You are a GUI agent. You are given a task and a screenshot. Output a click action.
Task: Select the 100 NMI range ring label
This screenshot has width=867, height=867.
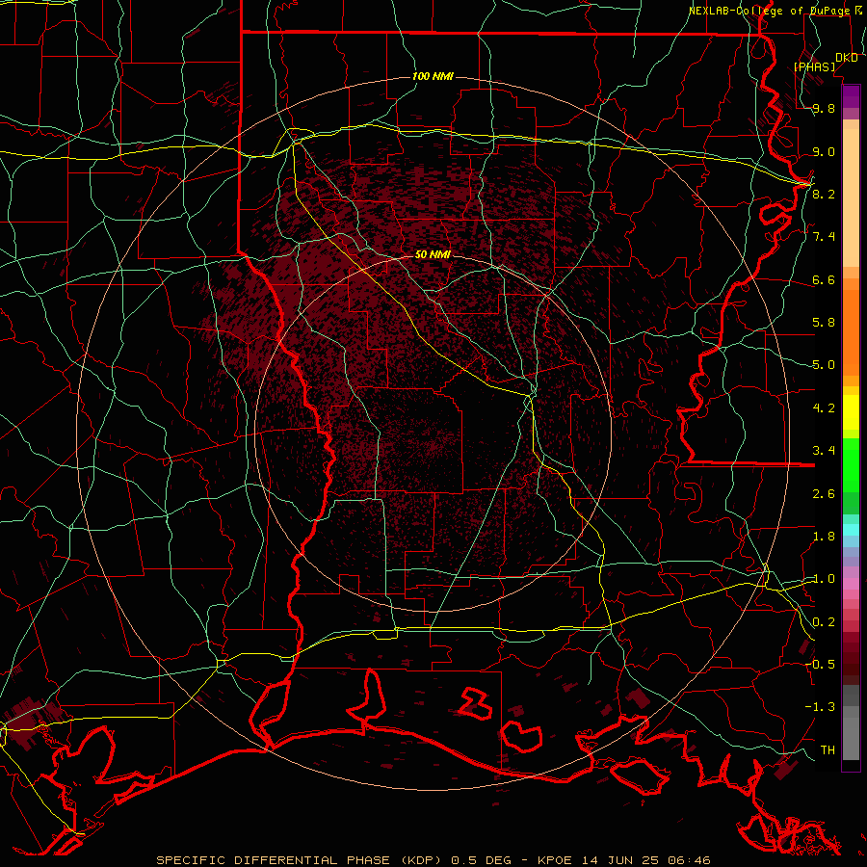tap(433, 76)
